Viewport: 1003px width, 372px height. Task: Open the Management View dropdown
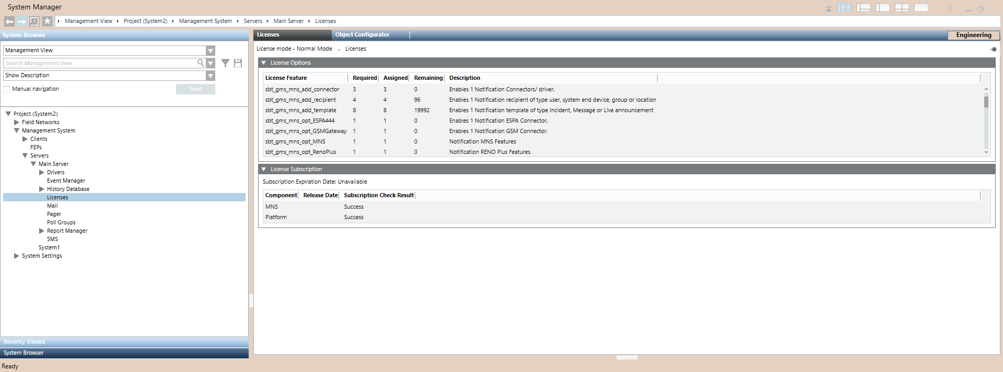210,51
